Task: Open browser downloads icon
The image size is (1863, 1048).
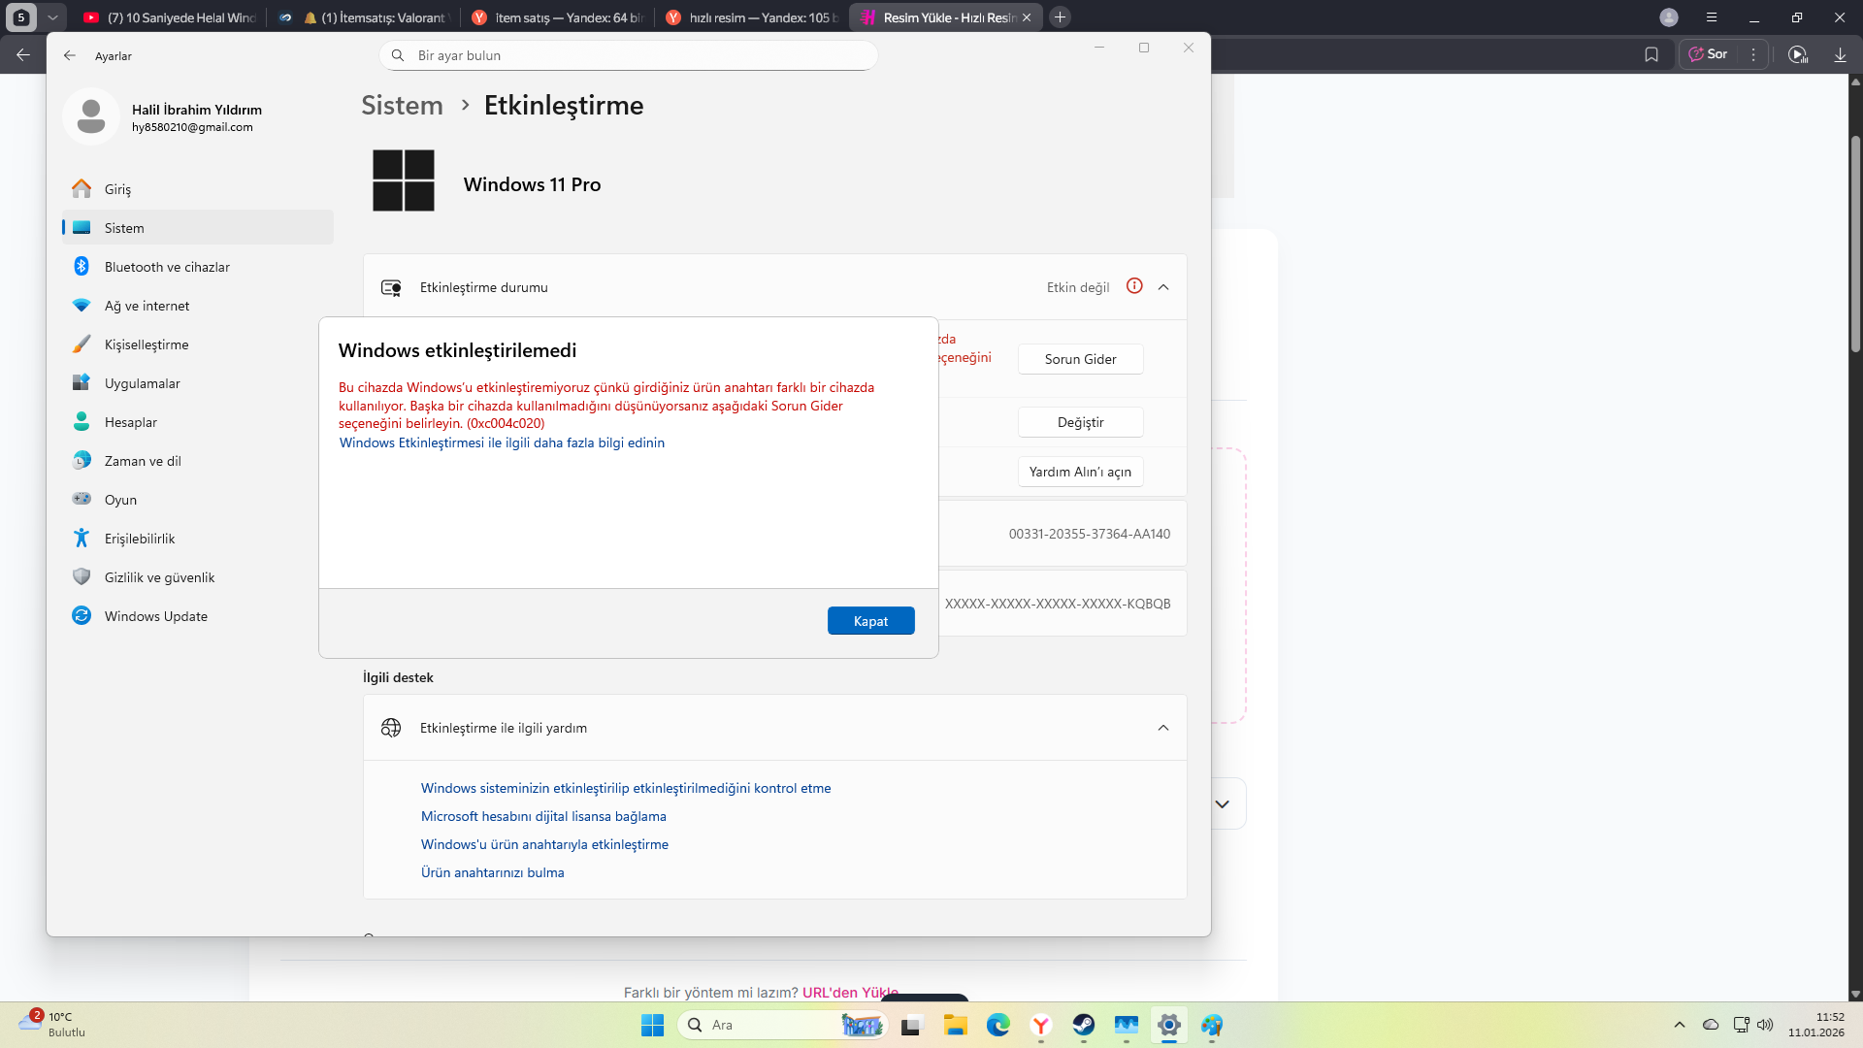Action: [x=1840, y=54]
